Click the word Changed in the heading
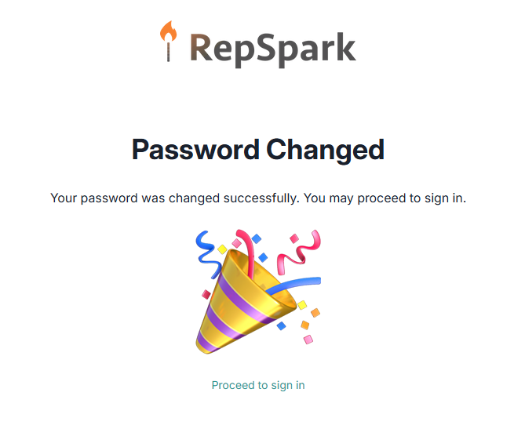Viewport: 514px width, 447px height. coord(325,150)
